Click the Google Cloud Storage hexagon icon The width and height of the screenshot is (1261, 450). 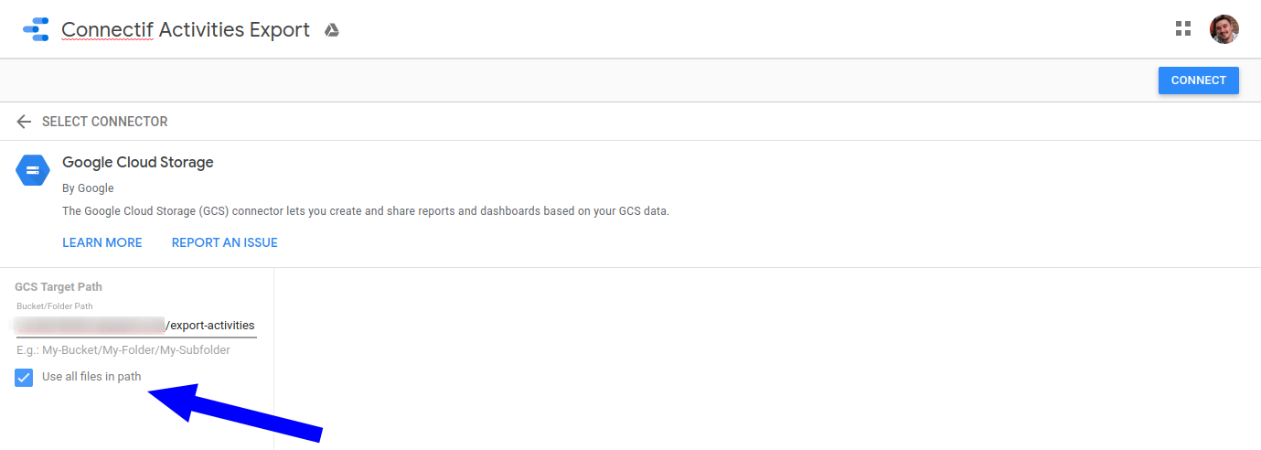[x=33, y=170]
